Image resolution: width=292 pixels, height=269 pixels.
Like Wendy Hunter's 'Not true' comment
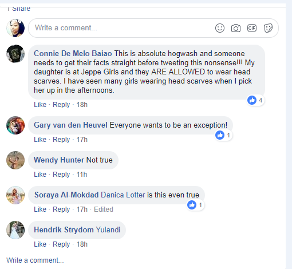pyautogui.click(x=40, y=175)
